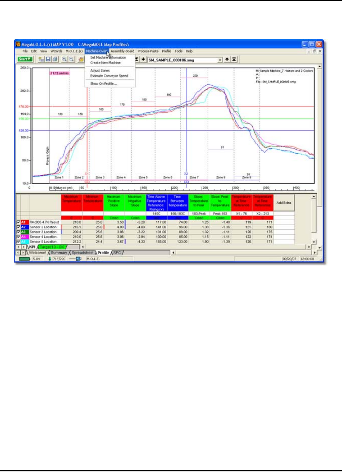The height and width of the screenshot is (472, 342).
Task: Click the red A1 channel color swatch
Action: pyautogui.click(x=24, y=222)
